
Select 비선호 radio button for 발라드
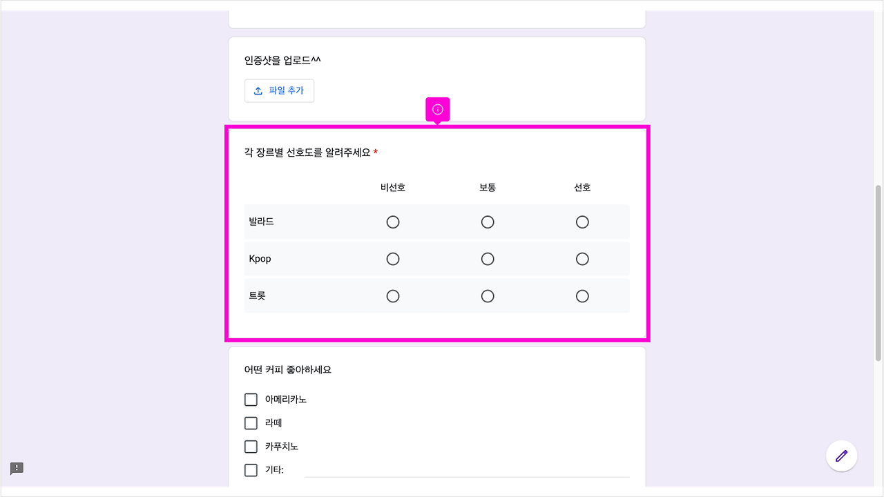pyautogui.click(x=393, y=222)
